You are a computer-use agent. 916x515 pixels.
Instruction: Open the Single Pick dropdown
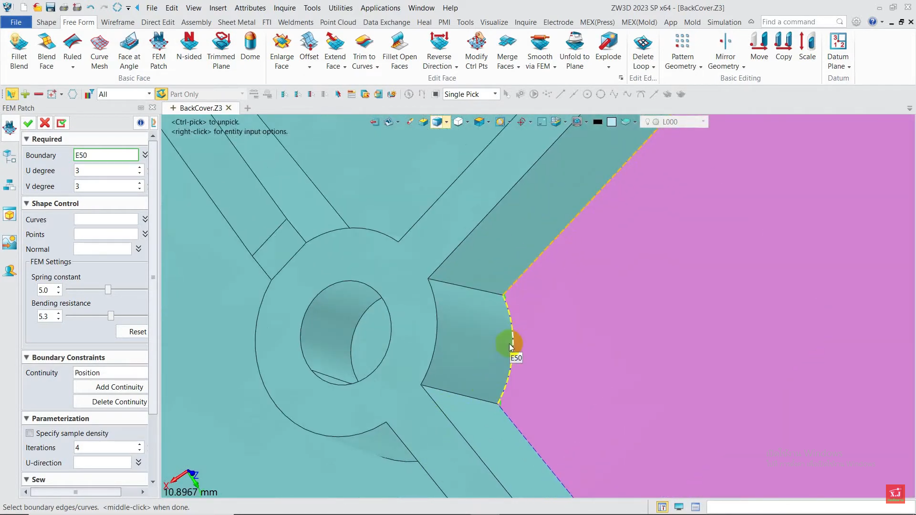click(495, 94)
